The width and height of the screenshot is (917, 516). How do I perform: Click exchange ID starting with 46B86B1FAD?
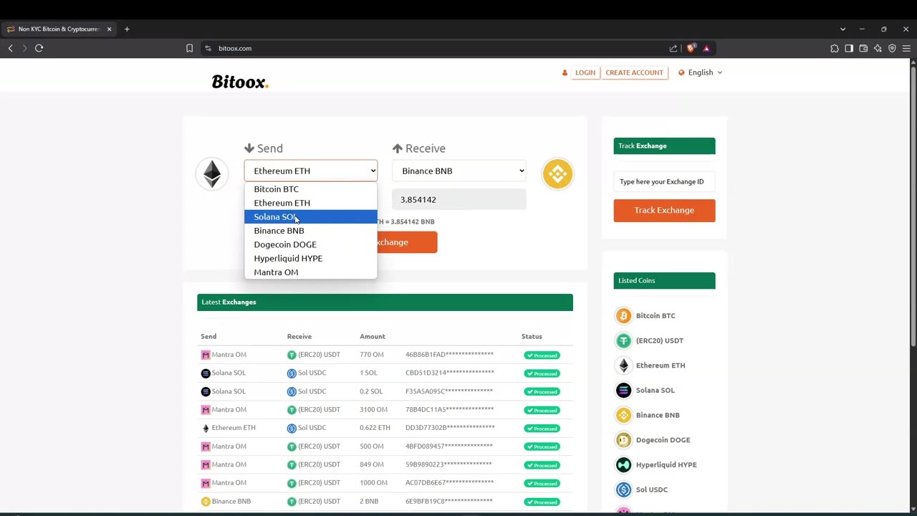(x=449, y=355)
